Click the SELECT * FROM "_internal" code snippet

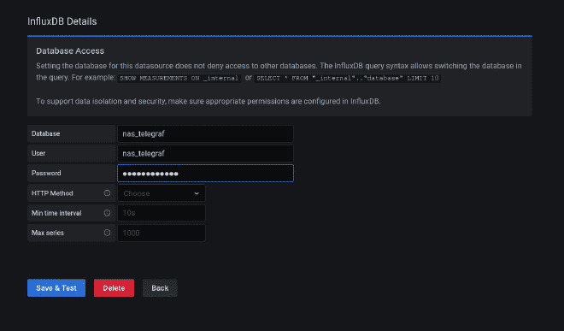[348, 78]
